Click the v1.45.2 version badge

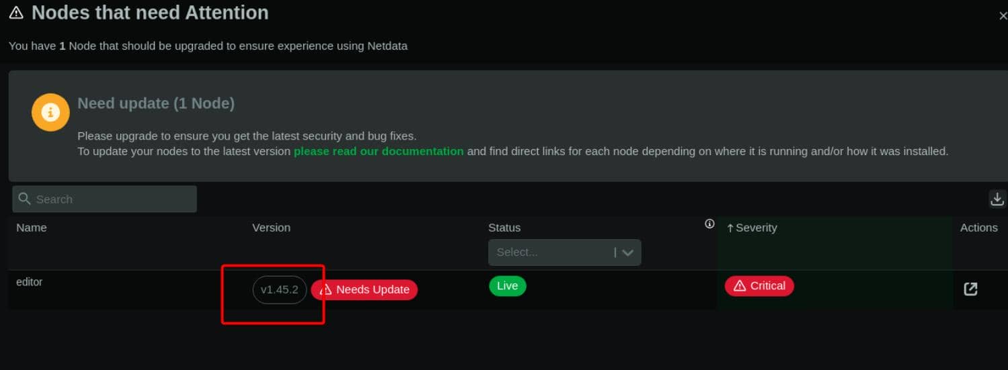click(280, 289)
